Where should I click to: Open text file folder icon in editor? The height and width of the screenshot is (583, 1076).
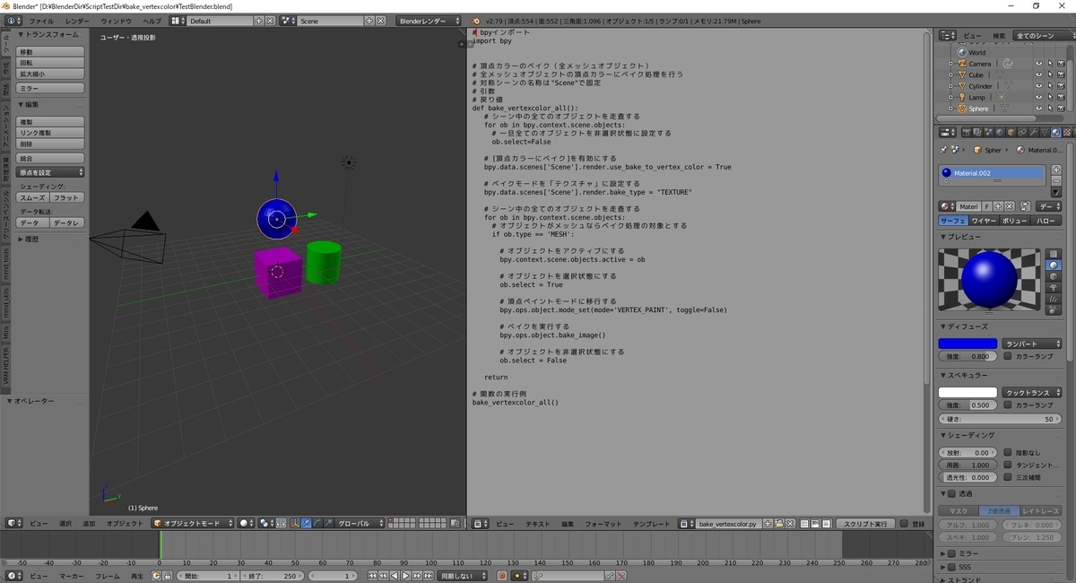pyautogui.click(x=779, y=524)
